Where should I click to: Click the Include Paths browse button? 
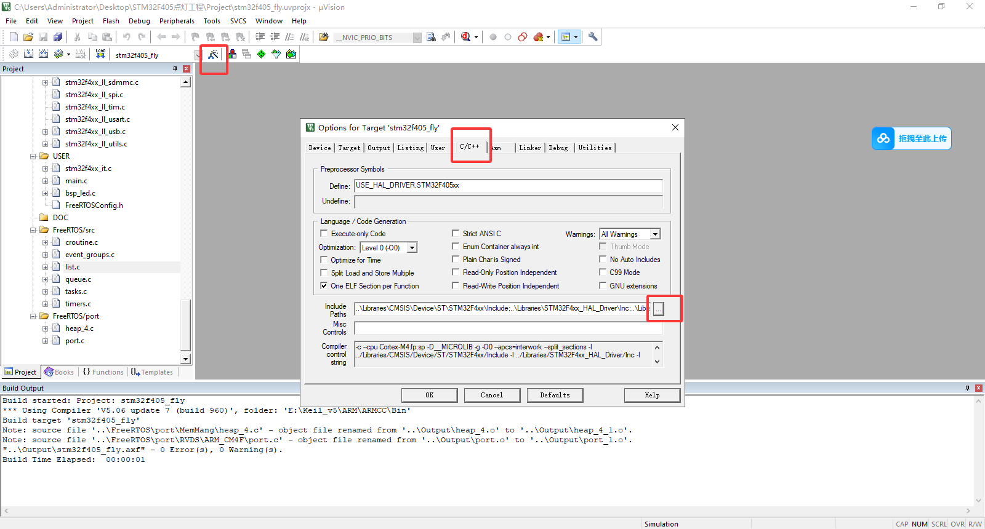point(658,309)
